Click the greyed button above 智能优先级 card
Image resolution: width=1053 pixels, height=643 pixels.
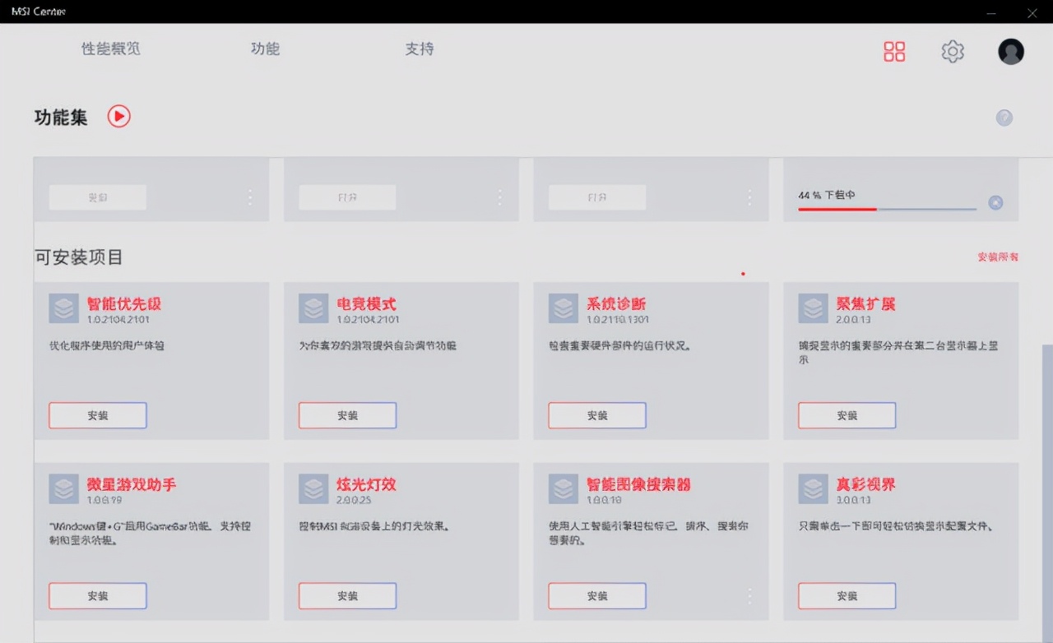click(x=98, y=197)
